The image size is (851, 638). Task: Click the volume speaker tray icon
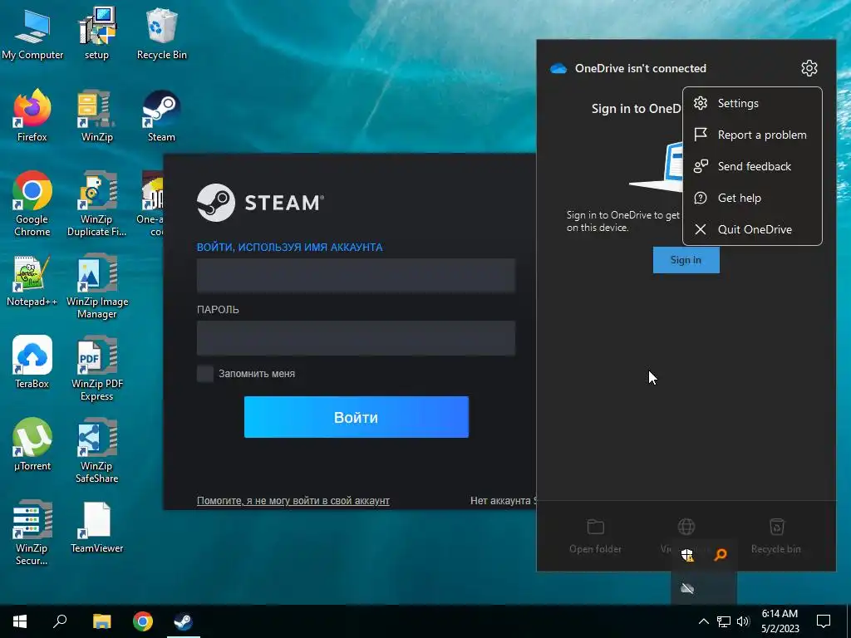[743, 621]
